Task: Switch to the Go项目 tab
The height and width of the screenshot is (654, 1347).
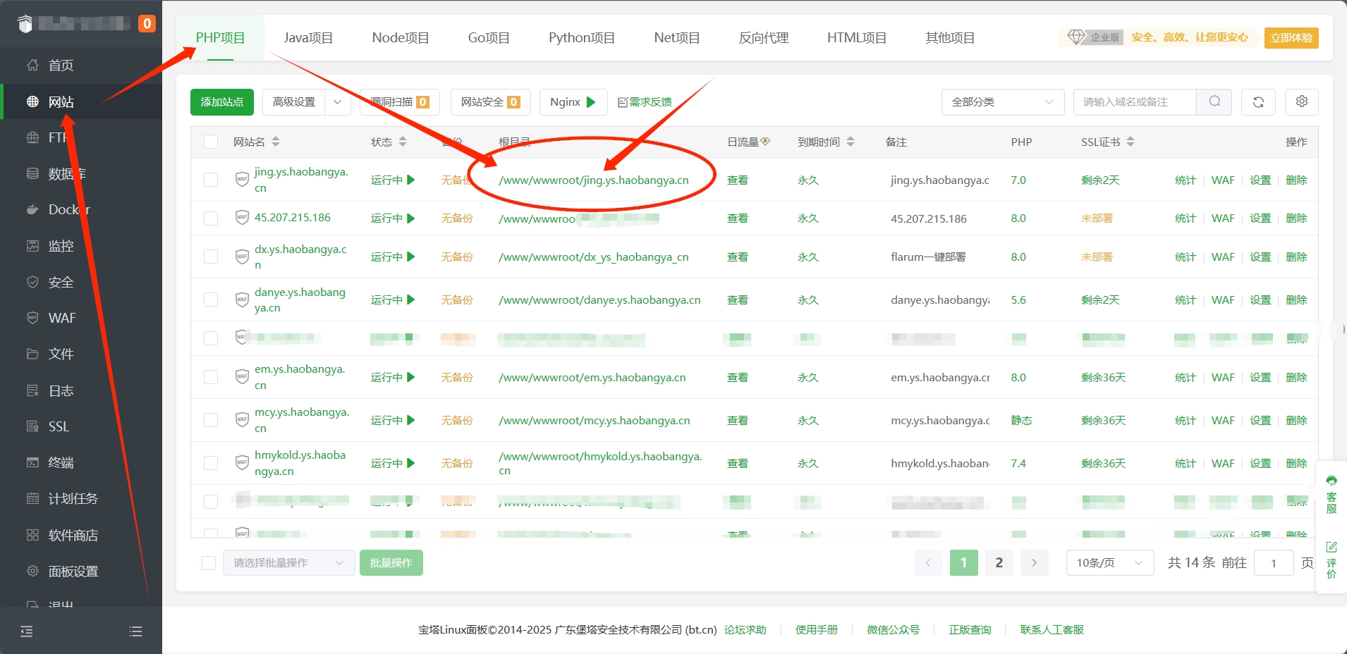Action: tap(489, 38)
